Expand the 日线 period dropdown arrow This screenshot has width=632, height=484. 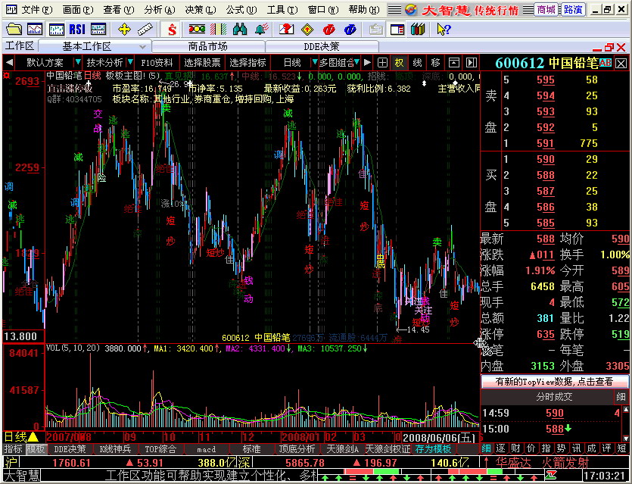click(x=315, y=63)
